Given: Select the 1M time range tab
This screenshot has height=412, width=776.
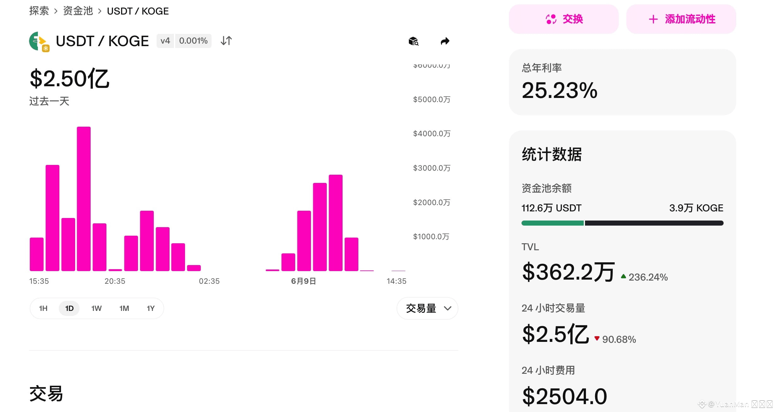Looking at the screenshot, I should coord(124,308).
